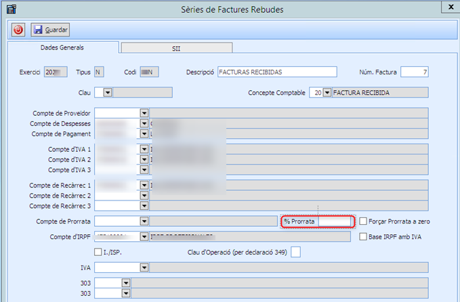Open the IVA dropdown arrow
The image size is (460, 302).
tap(144, 268)
